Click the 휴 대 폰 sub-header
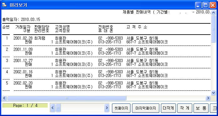The height and width of the screenshot is (116, 218). (x=105, y=31)
